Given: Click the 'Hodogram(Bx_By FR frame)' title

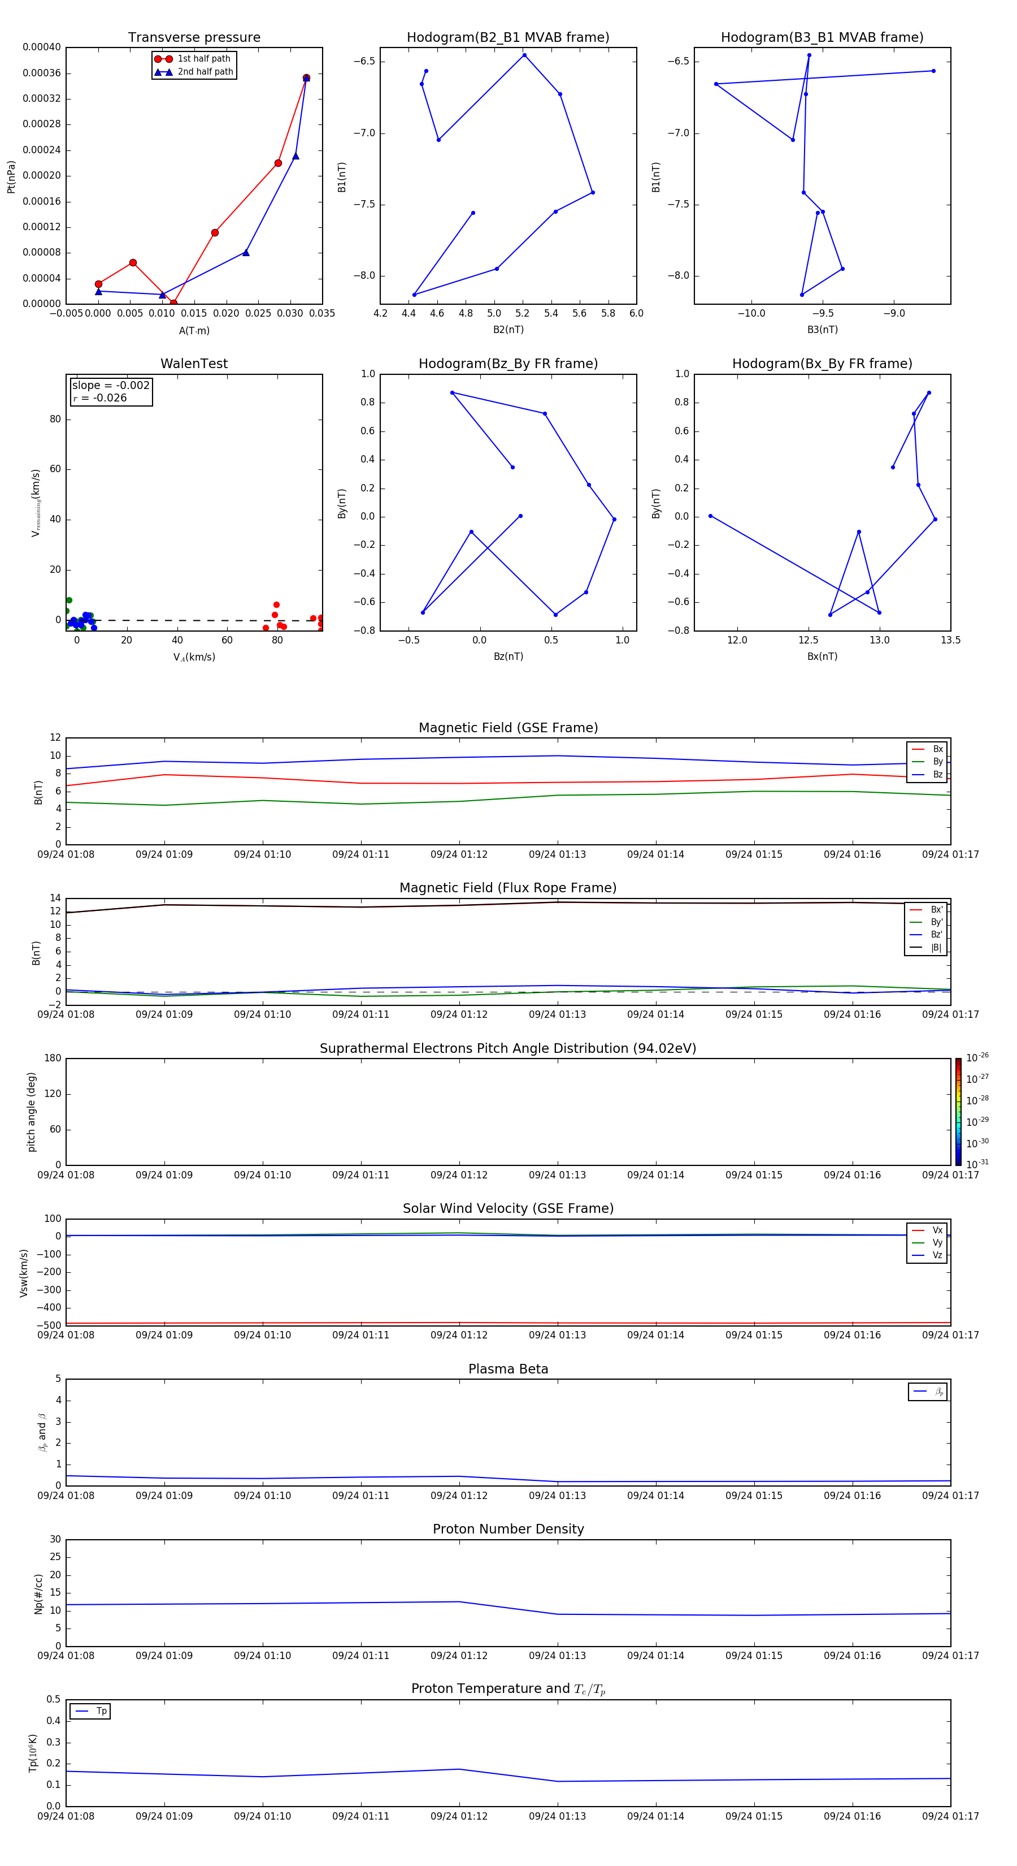Looking at the screenshot, I should (822, 364).
